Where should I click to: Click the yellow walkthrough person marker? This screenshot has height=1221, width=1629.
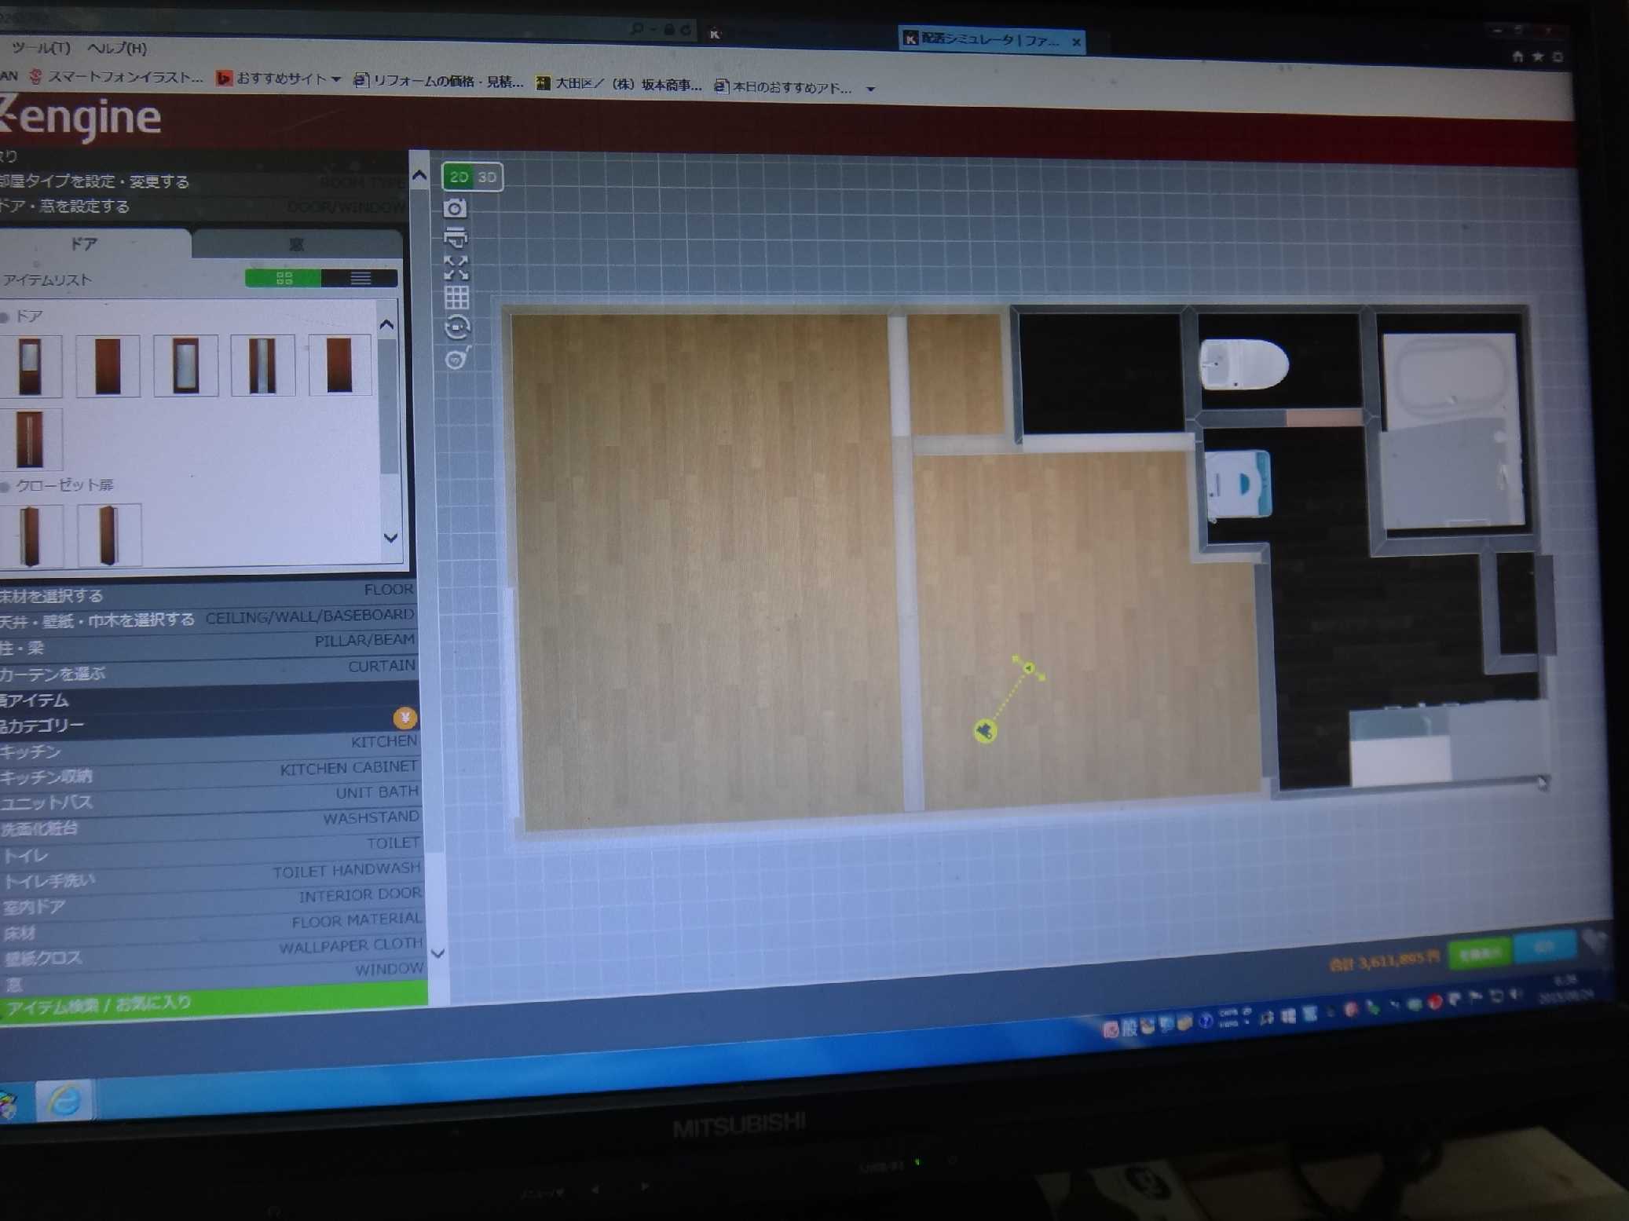point(985,732)
